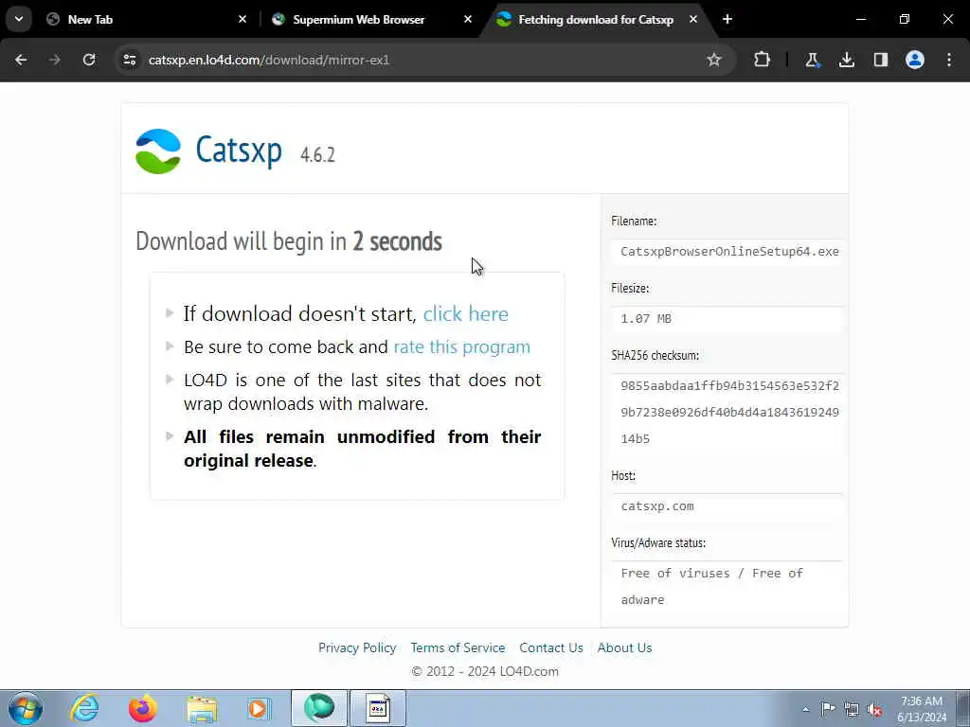
Task: Open Action Center flag icon
Action: click(x=828, y=709)
